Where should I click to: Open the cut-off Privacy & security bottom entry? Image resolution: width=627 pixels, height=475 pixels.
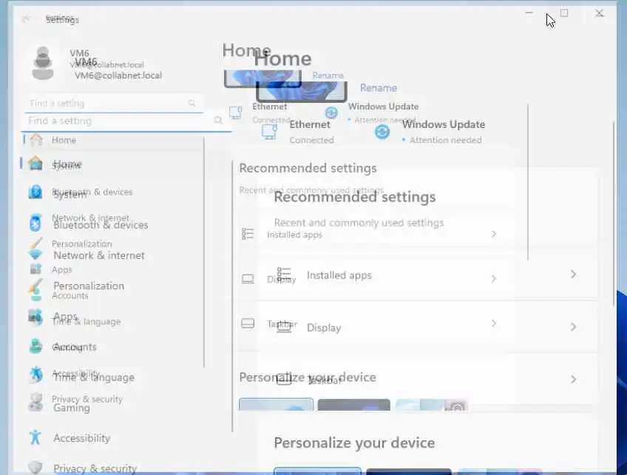(95, 468)
